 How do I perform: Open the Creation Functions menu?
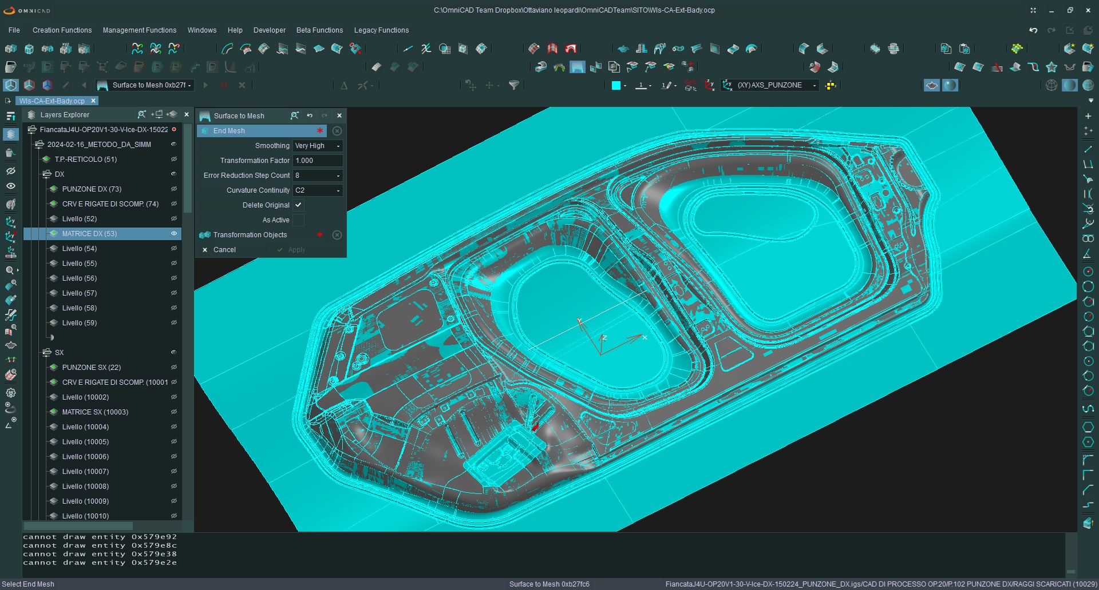tap(62, 30)
